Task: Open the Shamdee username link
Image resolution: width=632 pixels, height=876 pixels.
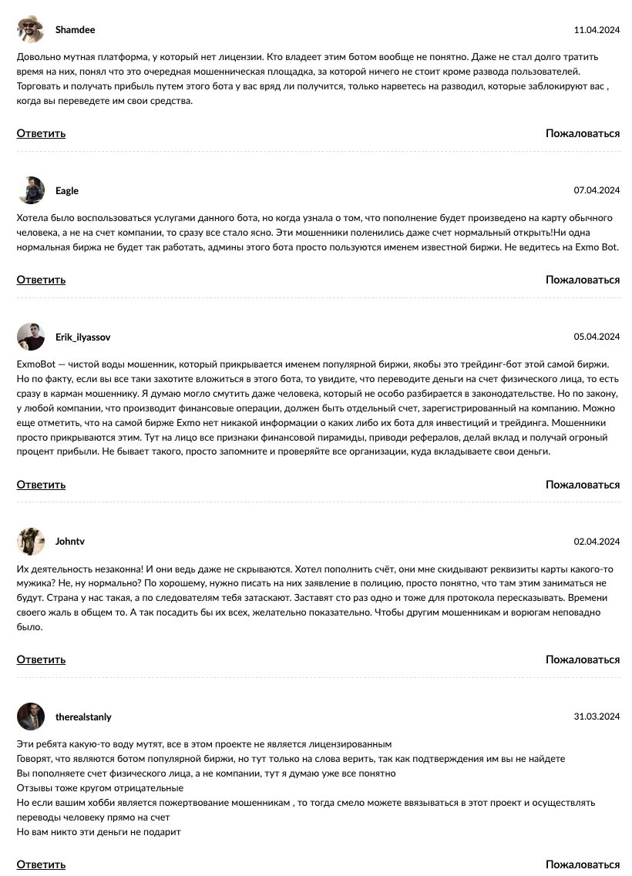Action: click(76, 30)
